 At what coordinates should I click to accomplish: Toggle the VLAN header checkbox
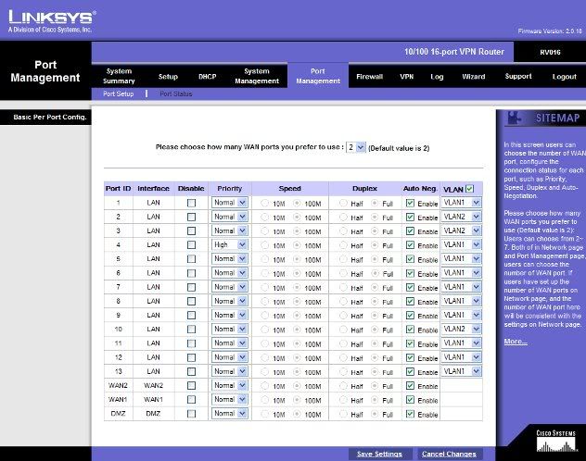(x=469, y=189)
